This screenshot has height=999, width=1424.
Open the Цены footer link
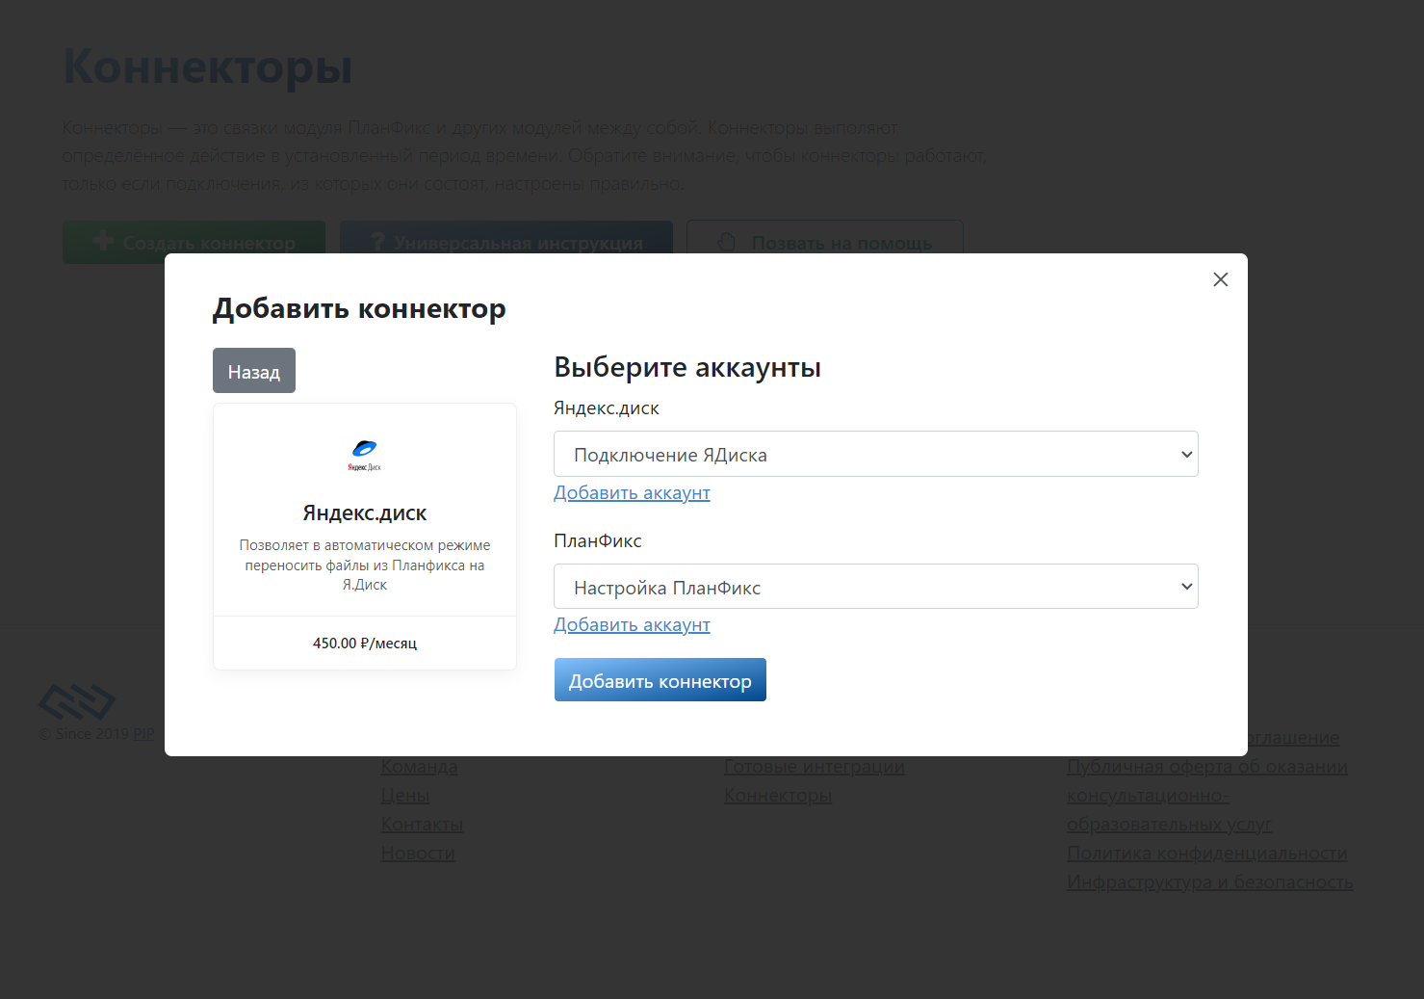[404, 796]
